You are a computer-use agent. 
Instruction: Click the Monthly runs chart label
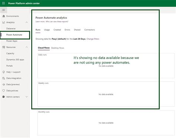[44, 112]
